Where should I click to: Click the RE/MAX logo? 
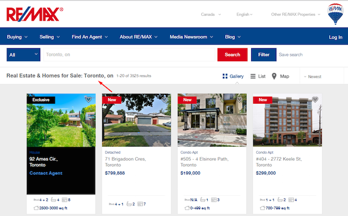click(x=35, y=15)
